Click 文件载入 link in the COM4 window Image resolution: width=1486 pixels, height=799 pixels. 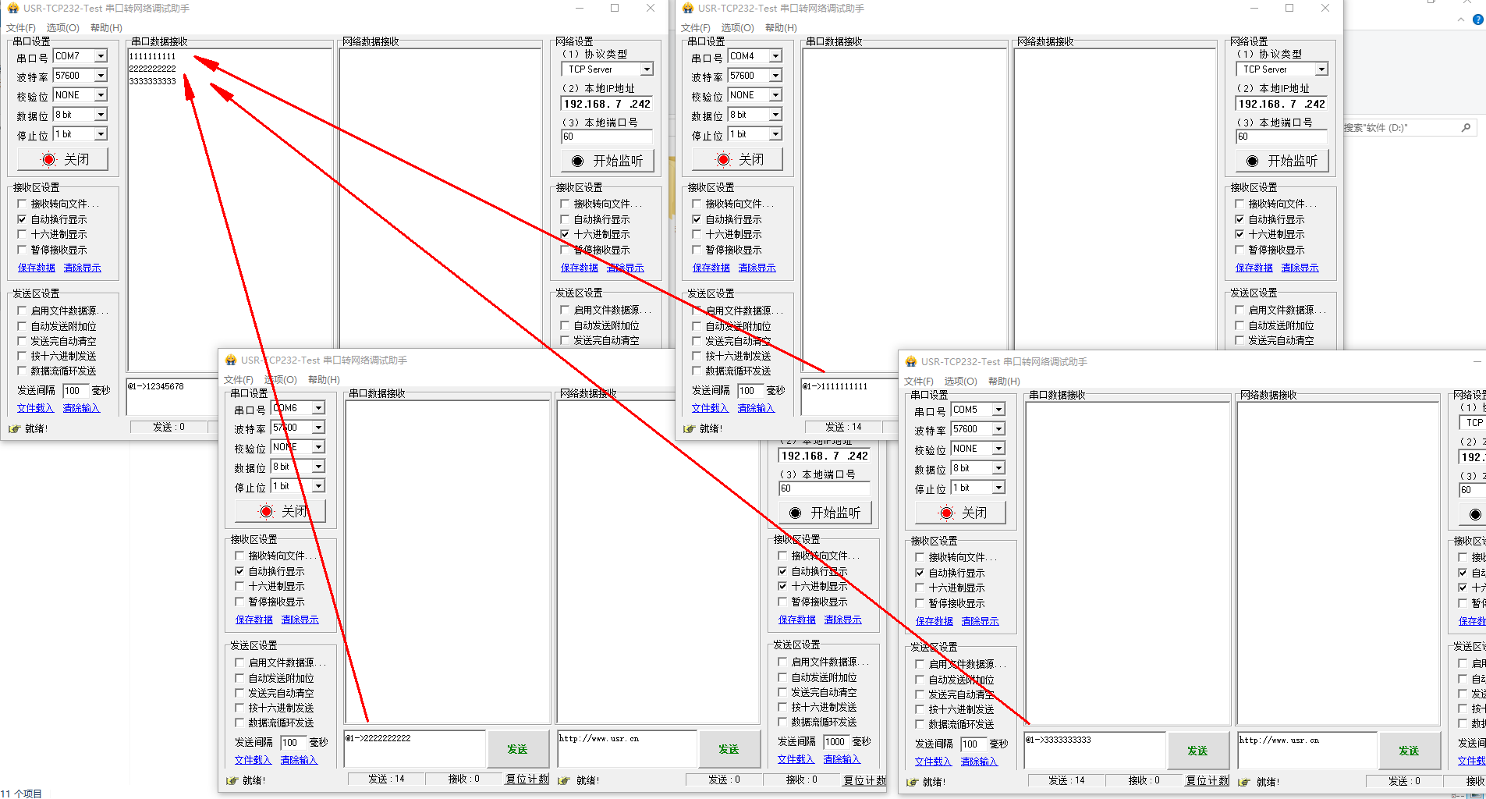point(710,408)
